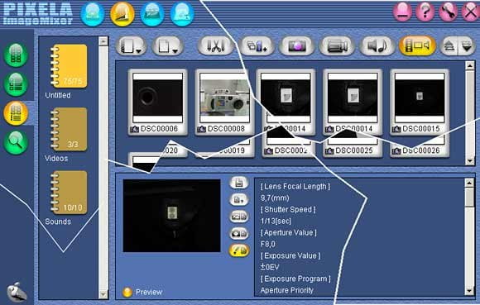Toggle the highlighted yellow pencil info button
The width and height of the screenshot is (480, 305).
pos(239,250)
